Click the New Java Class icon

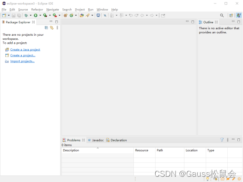click(x=71, y=15)
